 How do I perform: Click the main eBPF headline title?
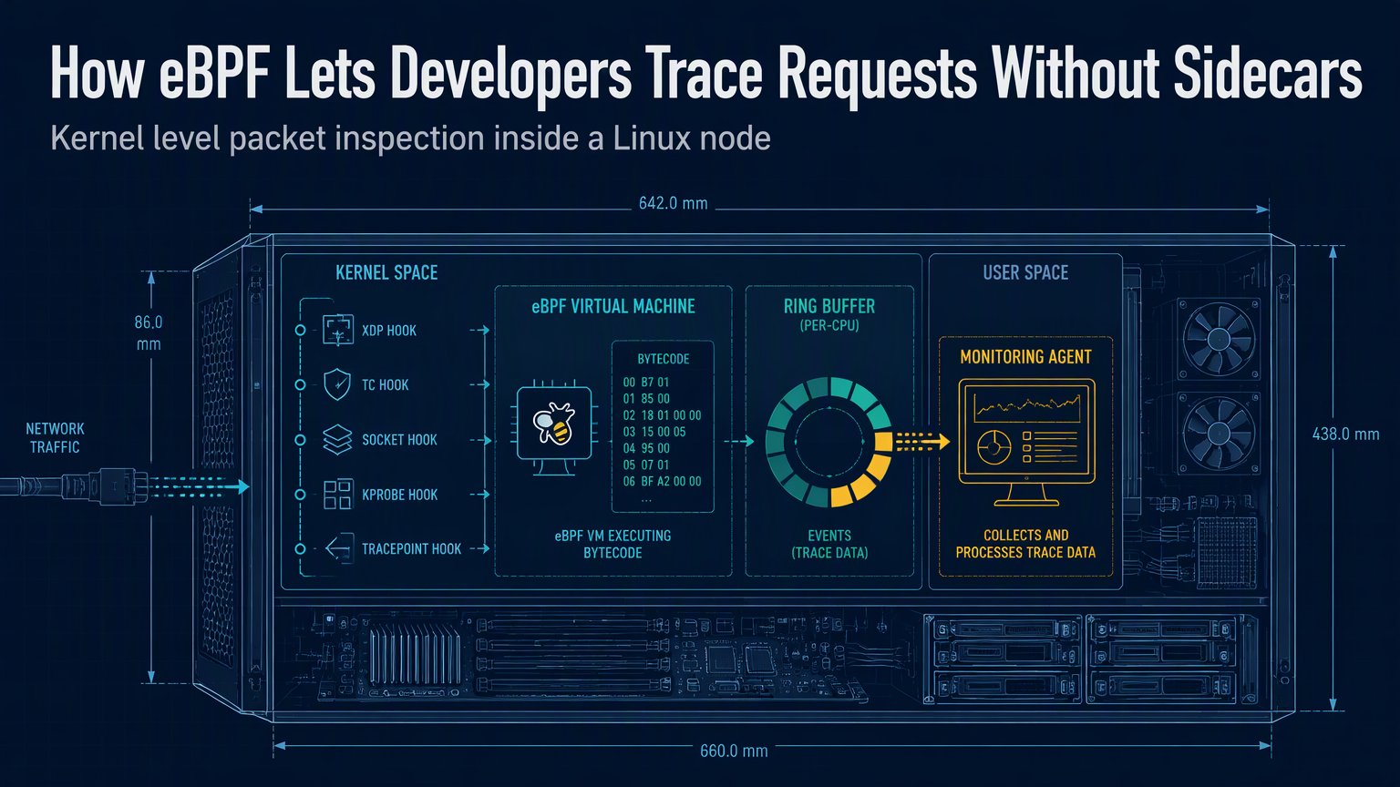click(x=706, y=72)
